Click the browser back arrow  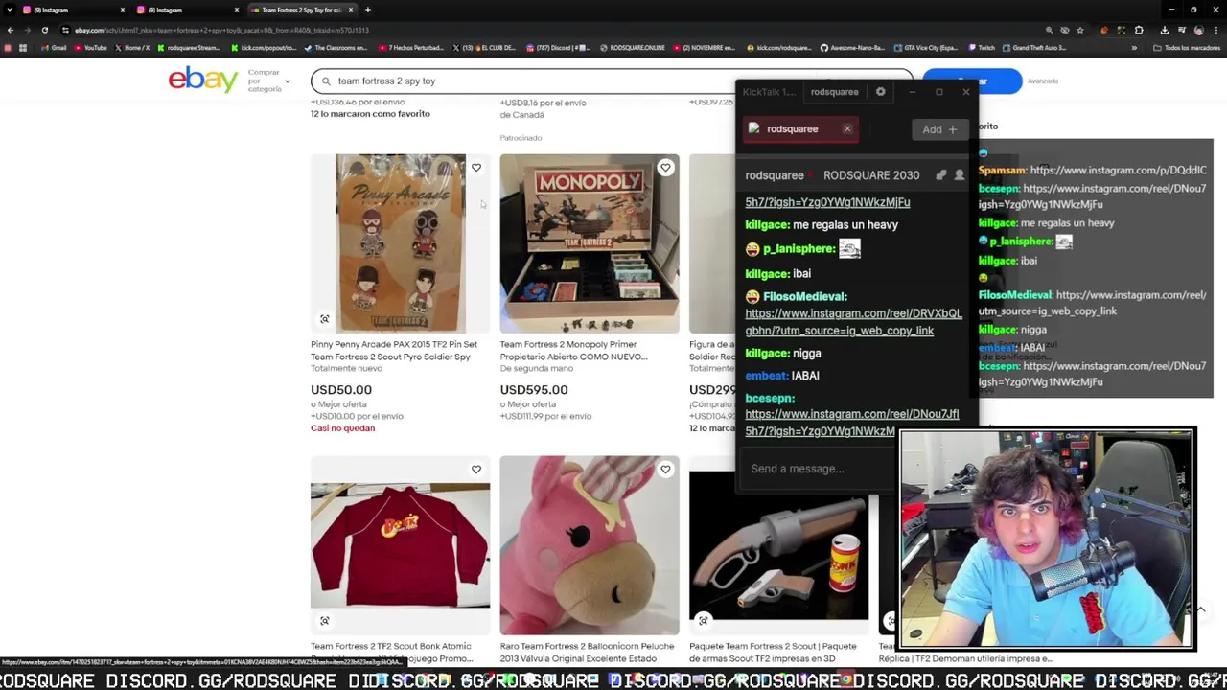click(10, 30)
